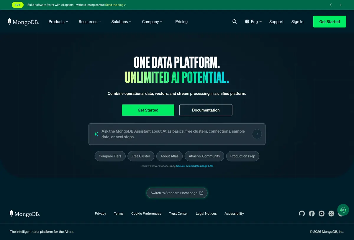Screen dimensions: 354x240
Task: Go to next banner announcement arrow
Action: [340, 5]
